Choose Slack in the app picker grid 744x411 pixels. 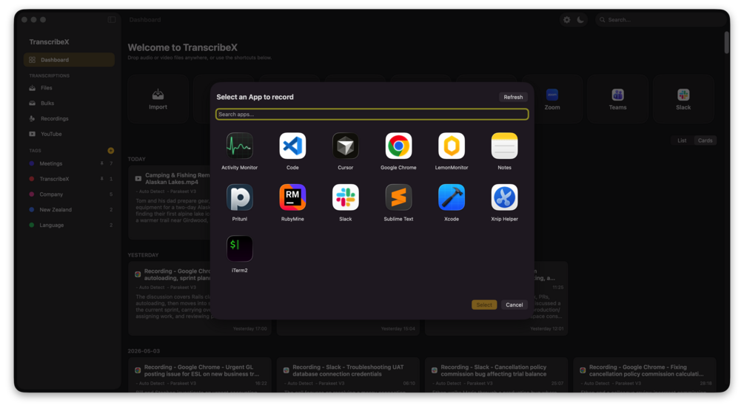pos(346,197)
